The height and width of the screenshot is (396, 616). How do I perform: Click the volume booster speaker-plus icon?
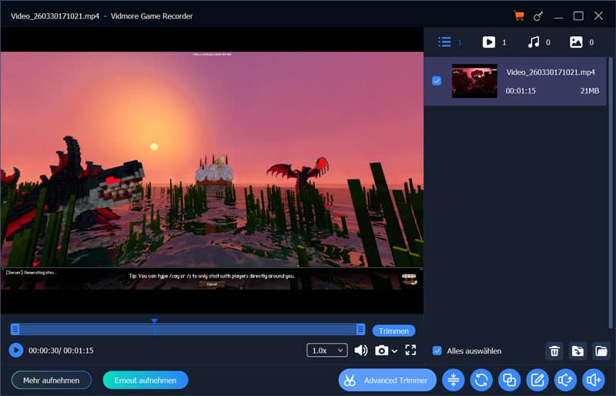coord(592,380)
